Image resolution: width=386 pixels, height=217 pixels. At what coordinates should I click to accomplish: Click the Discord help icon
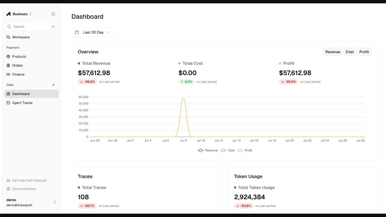[8, 181]
